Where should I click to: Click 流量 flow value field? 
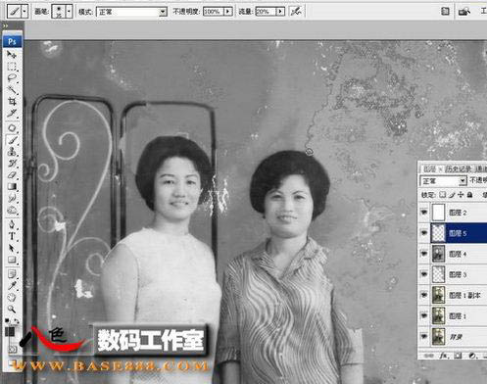click(266, 12)
